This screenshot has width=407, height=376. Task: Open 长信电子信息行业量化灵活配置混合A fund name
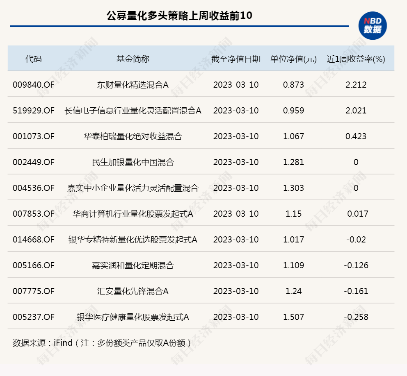pyautogui.click(x=133, y=111)
